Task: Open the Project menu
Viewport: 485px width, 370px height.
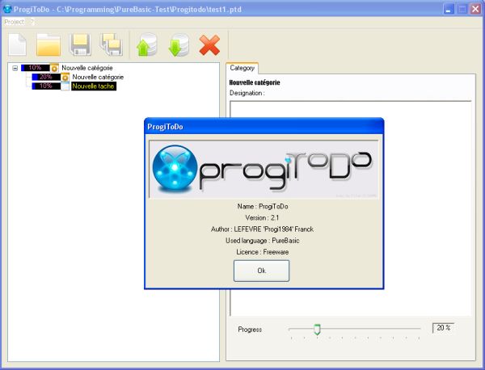Action: pyautogui.click(x=14, y=22)
